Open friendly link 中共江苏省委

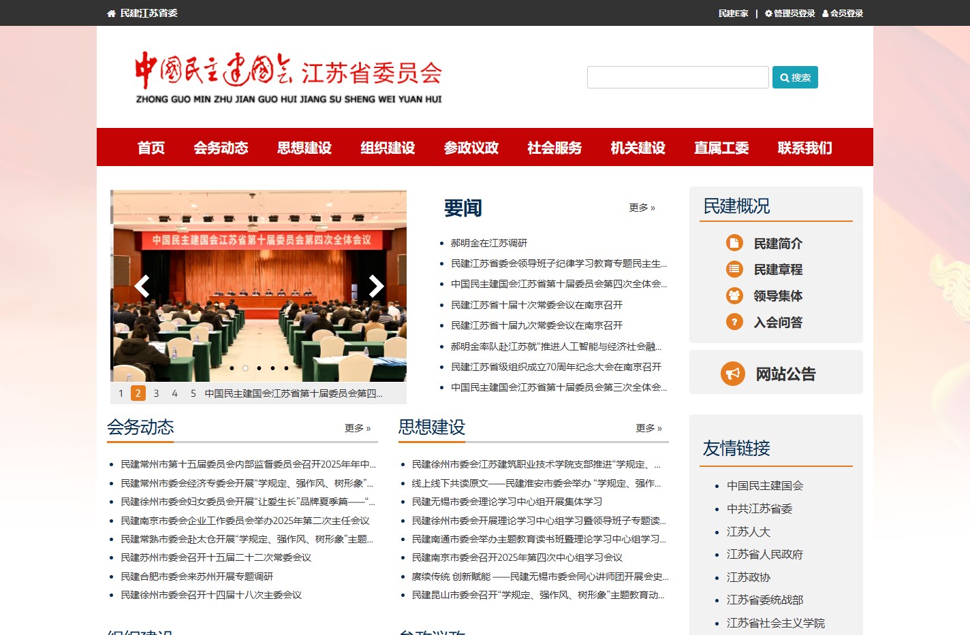pos(760,509)
